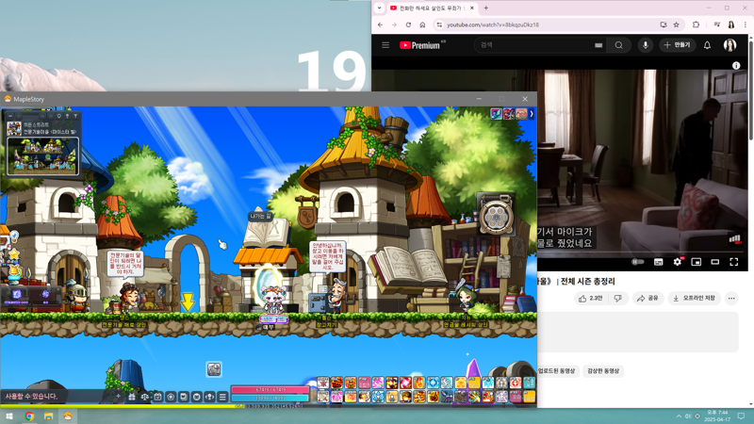
Task: Dislike the YouTube video
Action: 618,299
